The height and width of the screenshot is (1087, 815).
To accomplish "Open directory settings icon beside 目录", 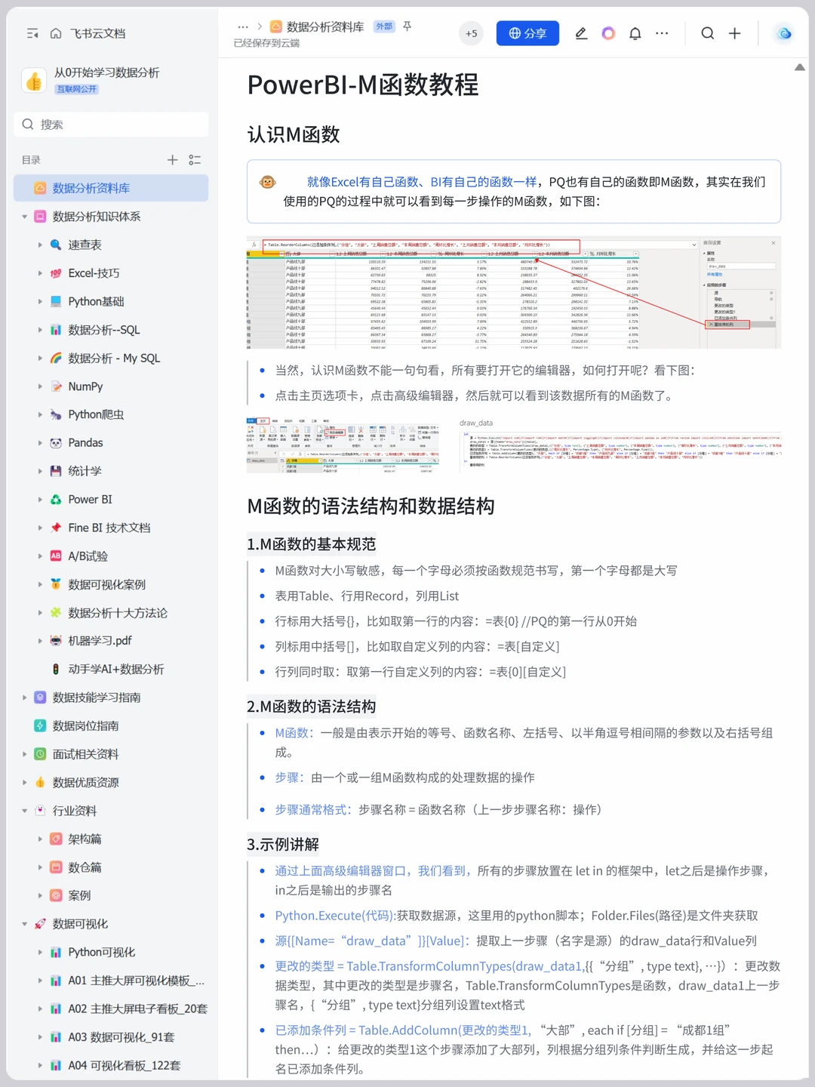I will coord(194,160).
